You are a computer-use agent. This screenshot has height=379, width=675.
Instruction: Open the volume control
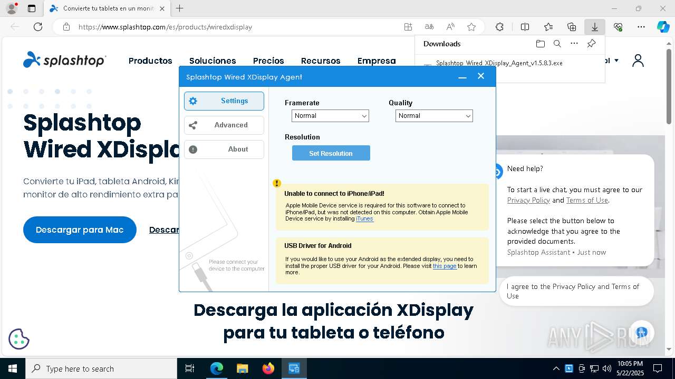coord(607,368)
